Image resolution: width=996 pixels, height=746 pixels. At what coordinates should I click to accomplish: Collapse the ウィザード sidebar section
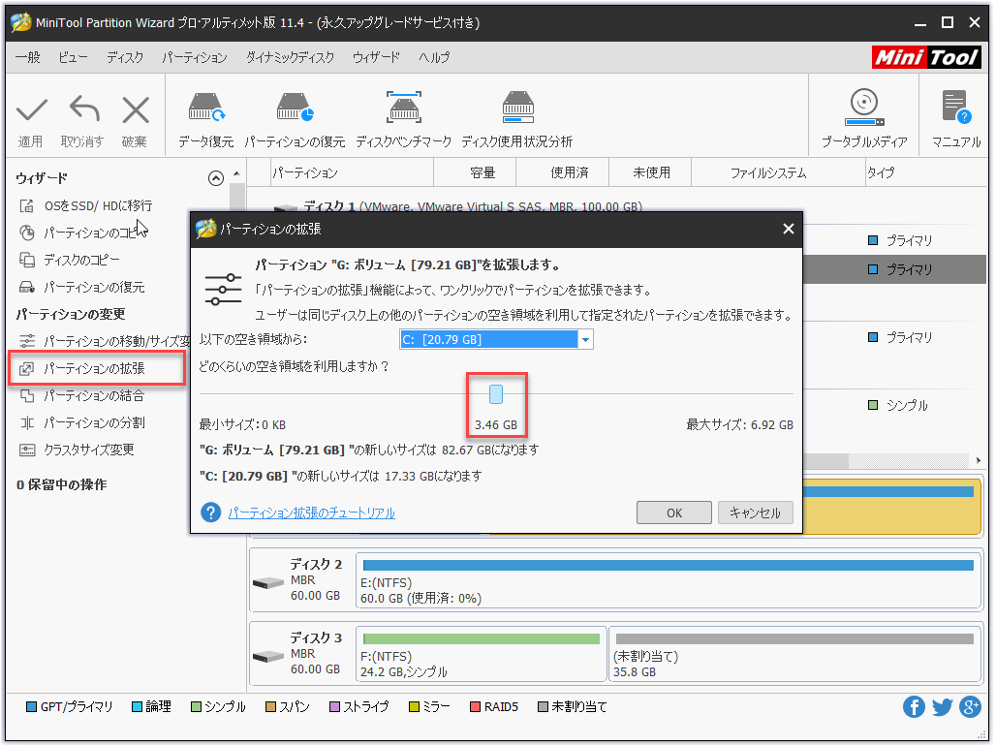[x=216, y=178]
